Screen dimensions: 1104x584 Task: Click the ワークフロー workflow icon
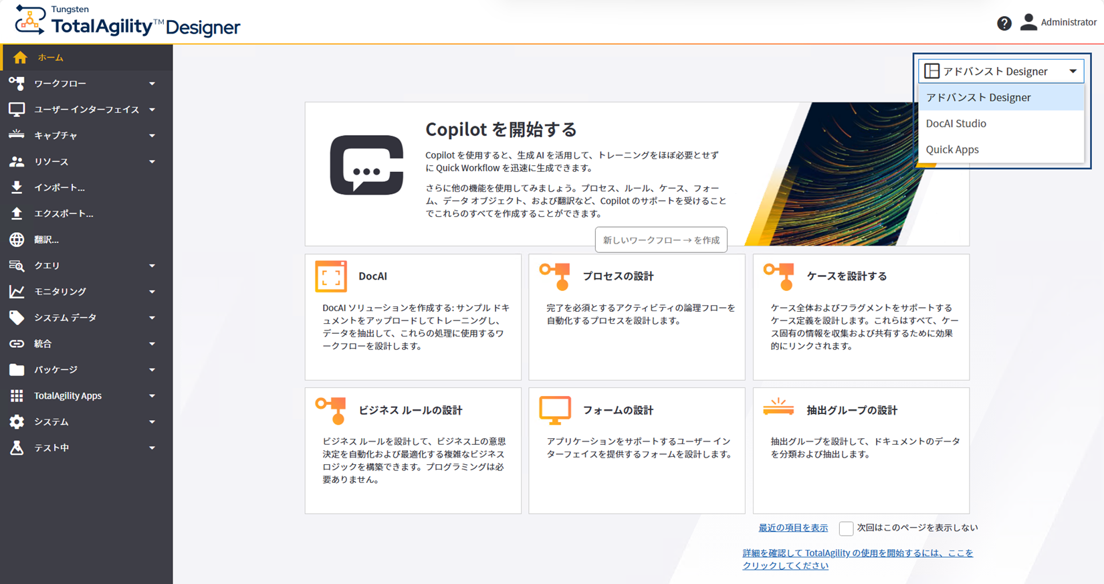(17, 84)
